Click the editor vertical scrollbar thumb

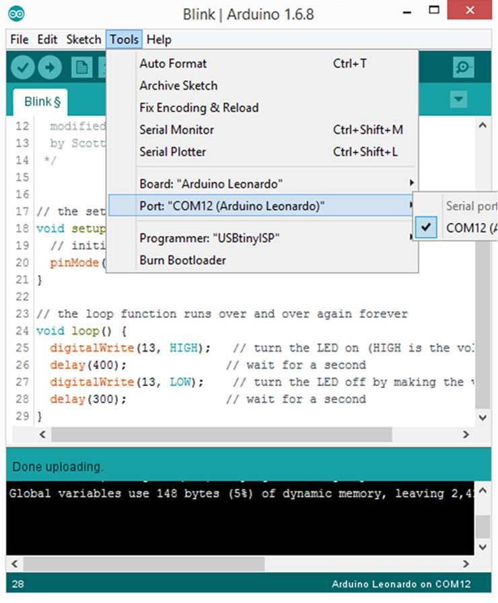pos(483,325)
